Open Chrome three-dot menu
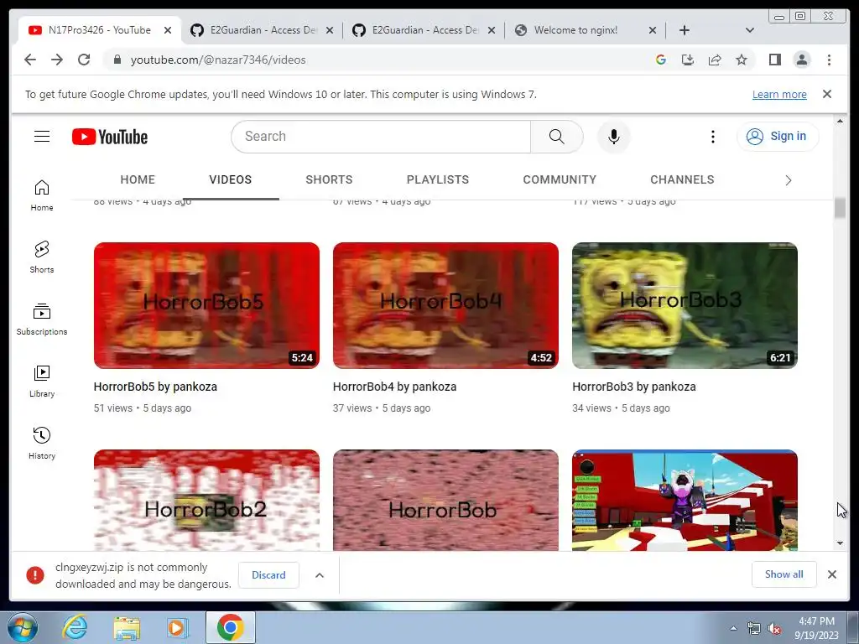Viewport: 859px width, 644px height. [x=829, y=60]
